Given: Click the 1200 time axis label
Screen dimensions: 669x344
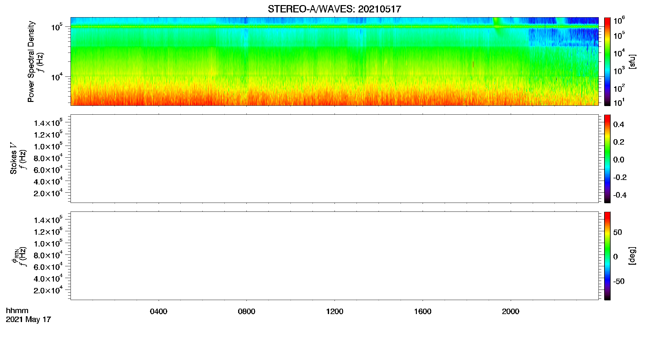Looking at the screenshot, I should [334, 312].
